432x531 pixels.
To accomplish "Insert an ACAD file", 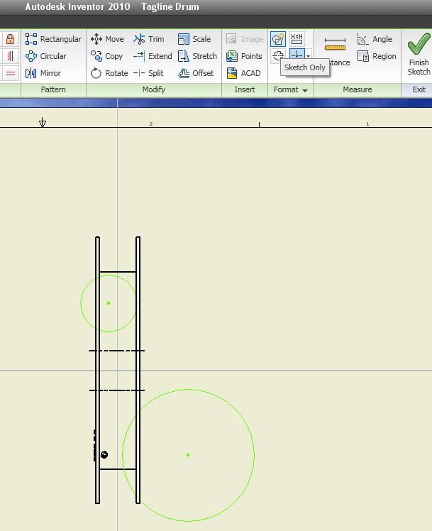I will click(243, 73).
